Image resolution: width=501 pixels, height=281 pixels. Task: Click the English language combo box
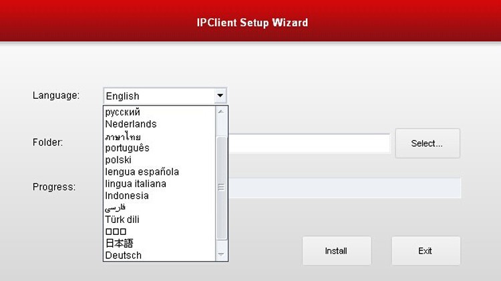(159, 96)
